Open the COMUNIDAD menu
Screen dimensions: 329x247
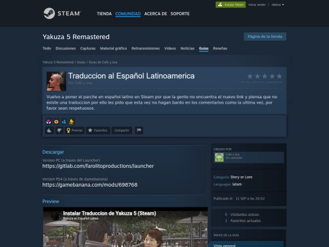point(128,13)
